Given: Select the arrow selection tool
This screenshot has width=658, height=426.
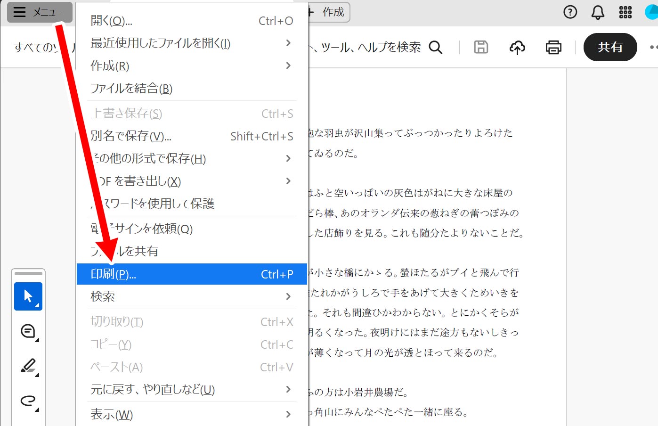Looking at the screenshot, I should 28,296.
